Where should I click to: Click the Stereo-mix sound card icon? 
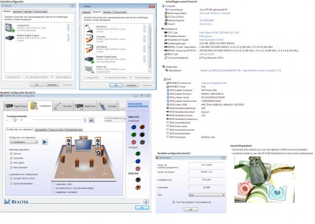(90, 69)
